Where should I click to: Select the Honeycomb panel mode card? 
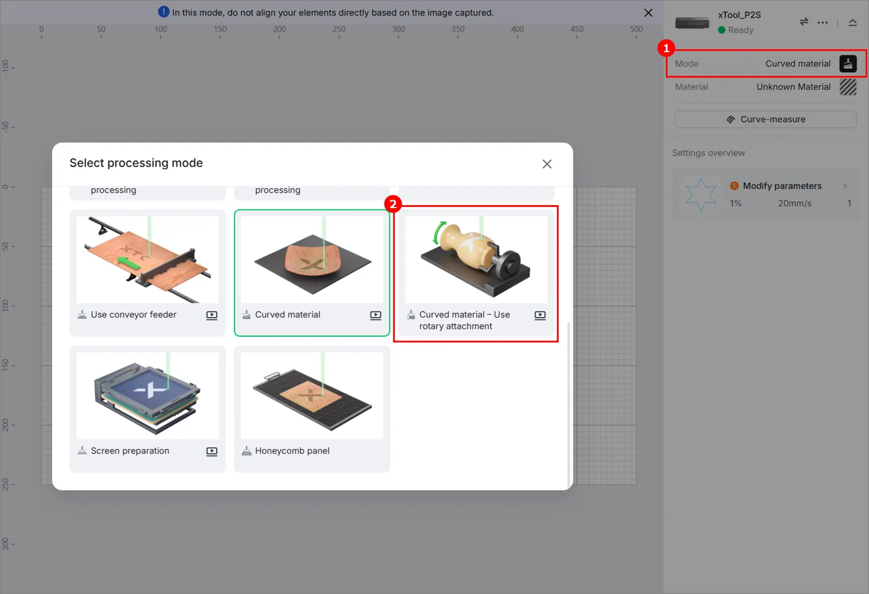[x=312, y=409]
